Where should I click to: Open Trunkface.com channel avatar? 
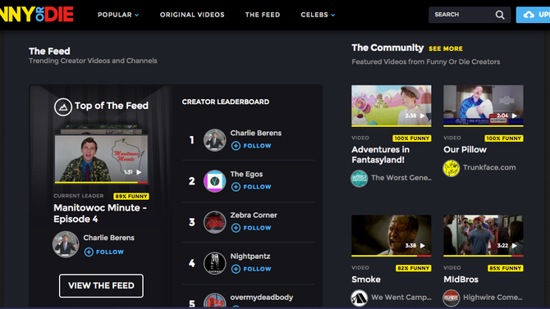tap(451, 168)
